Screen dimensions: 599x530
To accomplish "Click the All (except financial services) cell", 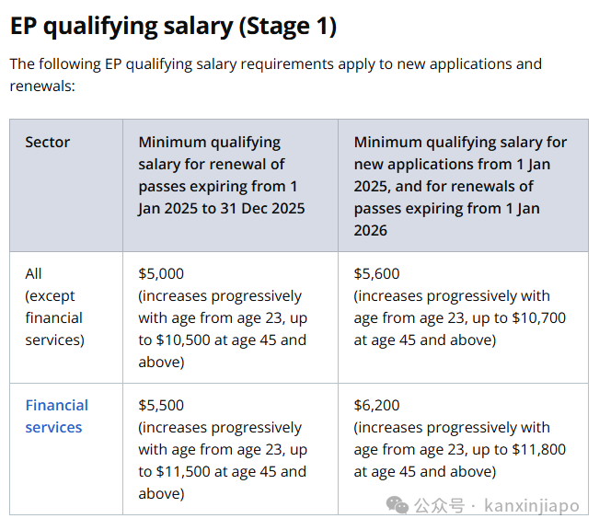I will click(53, 306).
